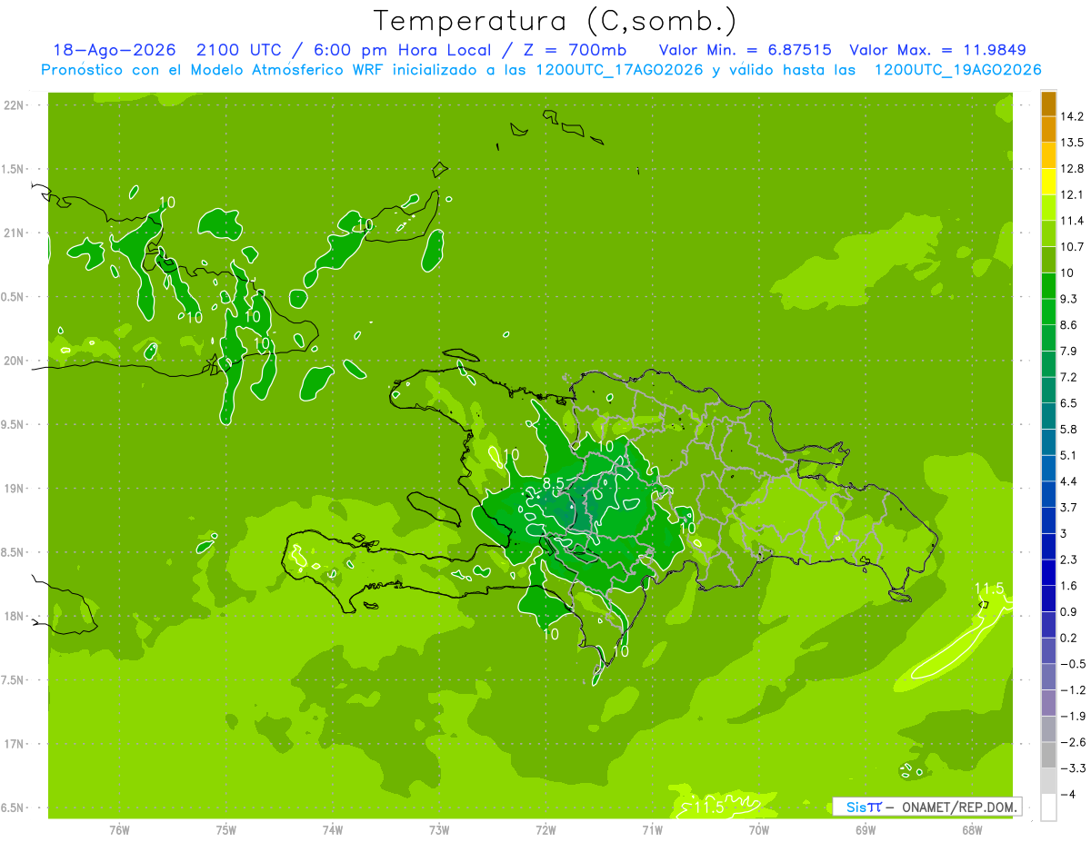
Task: Click the "-0.5" value on the color bar
Action: [x=1072, y=663]
